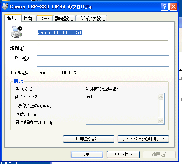Click the paper list scroll up arrow
Viewport: 182px width, 164px height.
tap(161, 97)
